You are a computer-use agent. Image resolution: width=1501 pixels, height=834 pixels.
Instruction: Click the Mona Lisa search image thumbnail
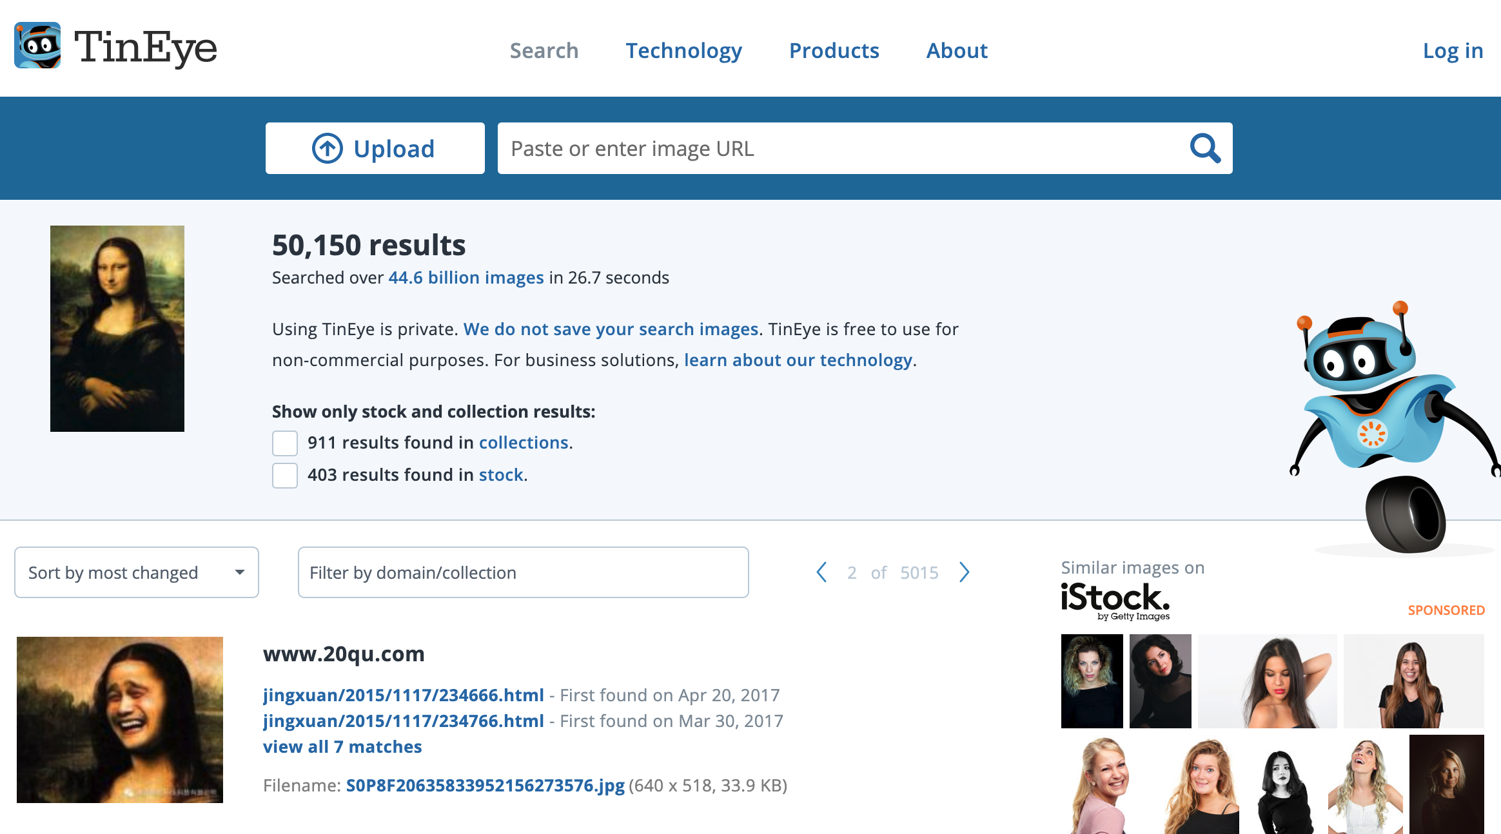tap(117, 329)
